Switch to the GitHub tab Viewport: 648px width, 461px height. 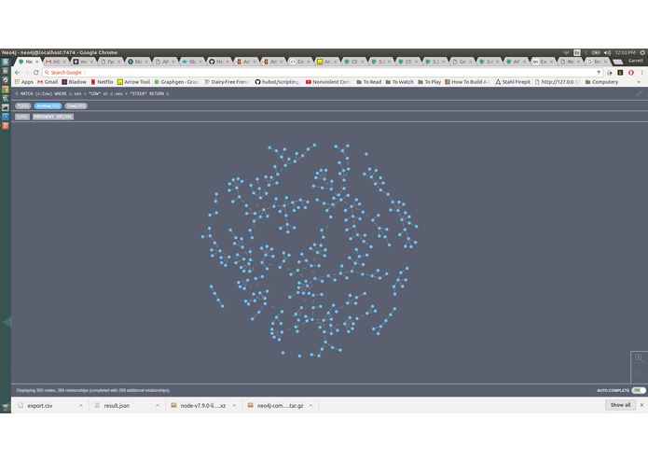click(x=218, y=62)
